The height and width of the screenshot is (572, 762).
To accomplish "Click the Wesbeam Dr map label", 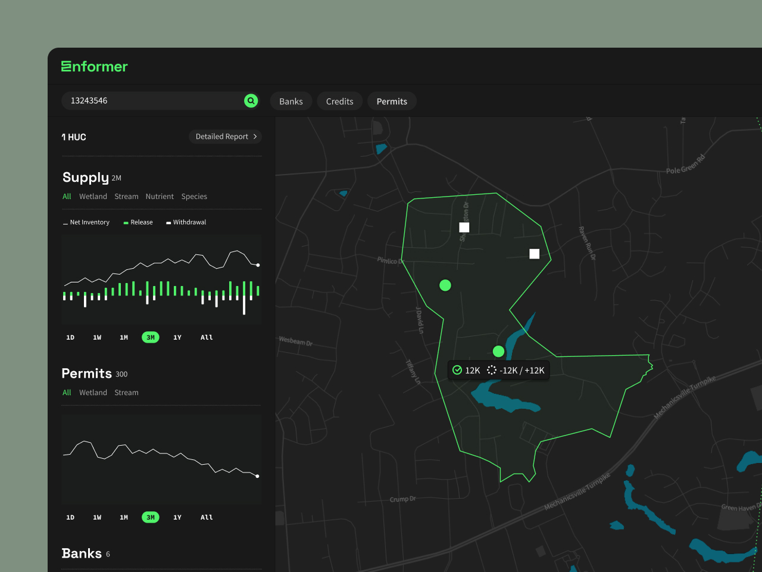I will 296,341.
